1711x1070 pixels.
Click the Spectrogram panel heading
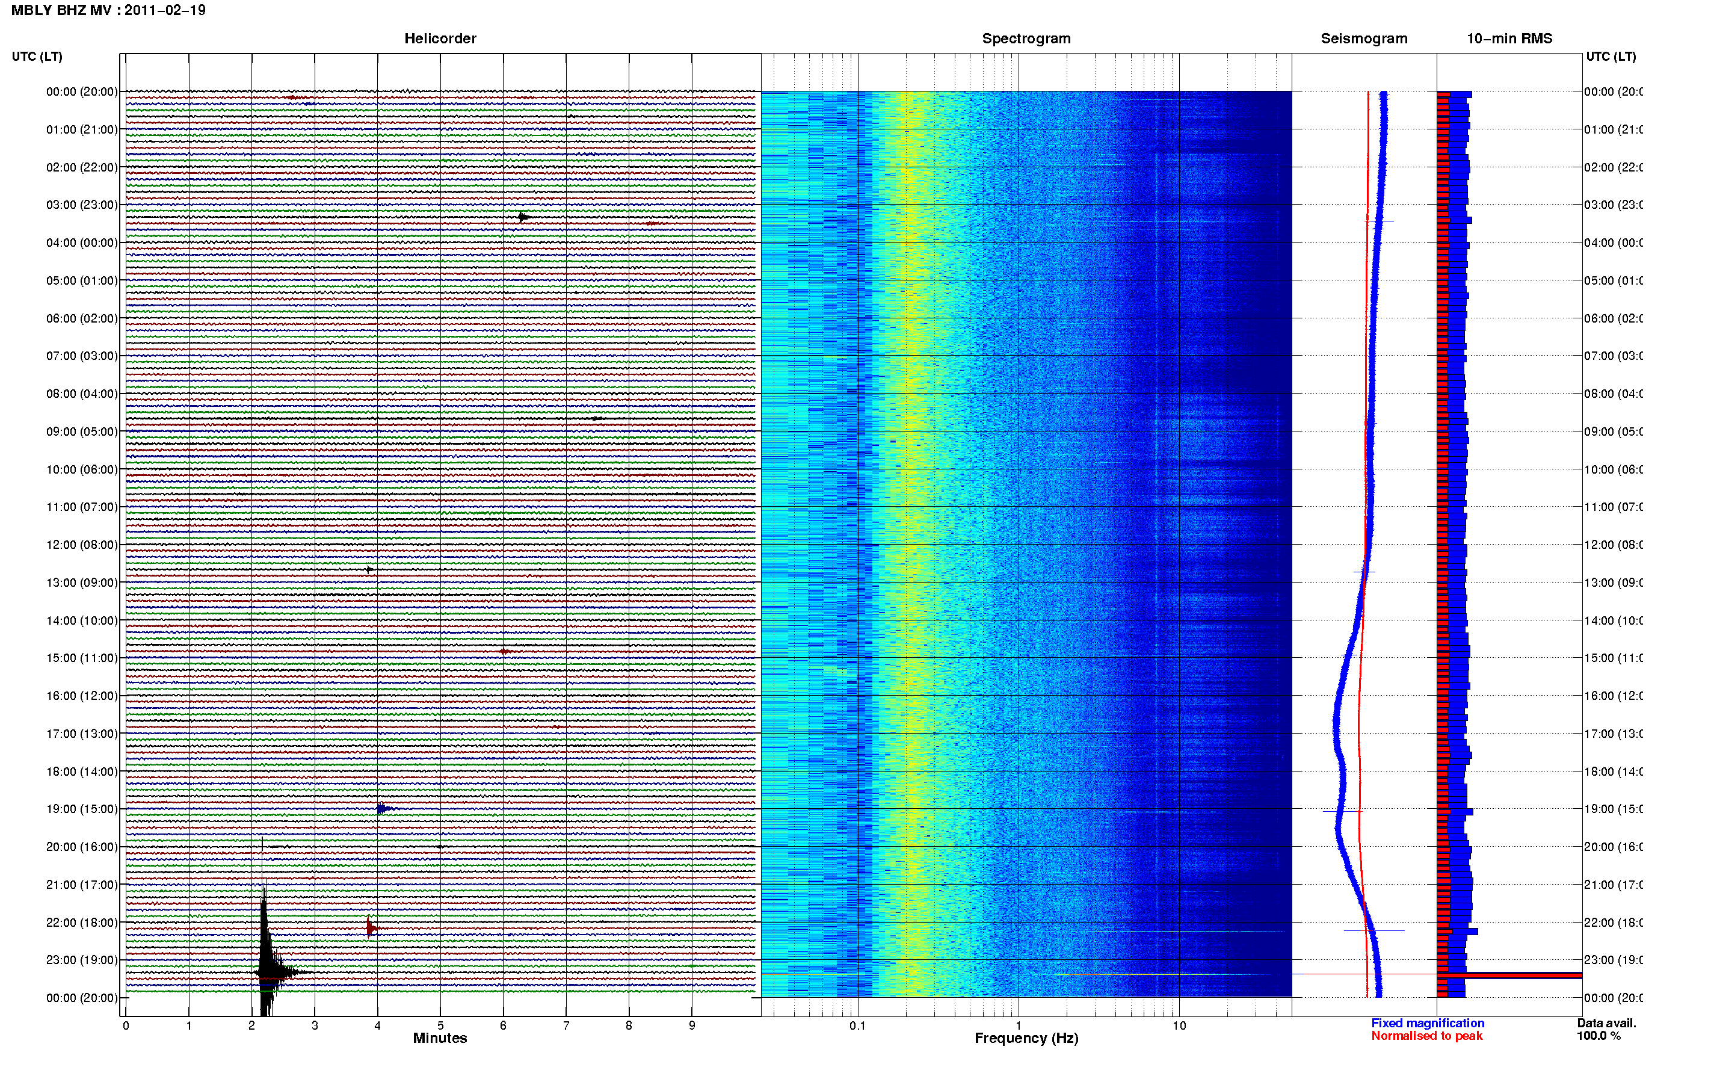pos(1026,39)
